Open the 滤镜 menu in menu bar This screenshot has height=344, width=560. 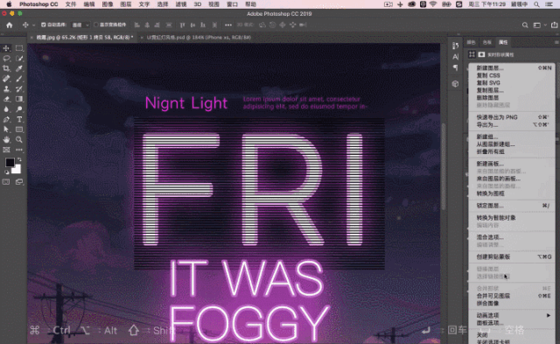(x=181, y=4)
